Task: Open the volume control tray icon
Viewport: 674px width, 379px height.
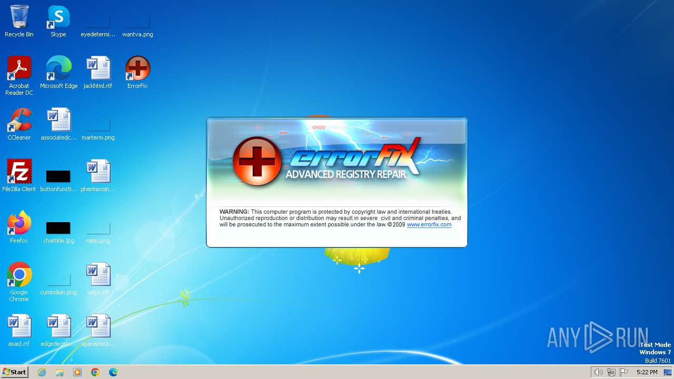Action: 598,372
